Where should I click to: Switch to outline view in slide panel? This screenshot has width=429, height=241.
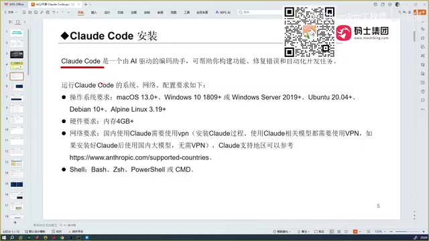pyautogui.click(x=11, y=22)
